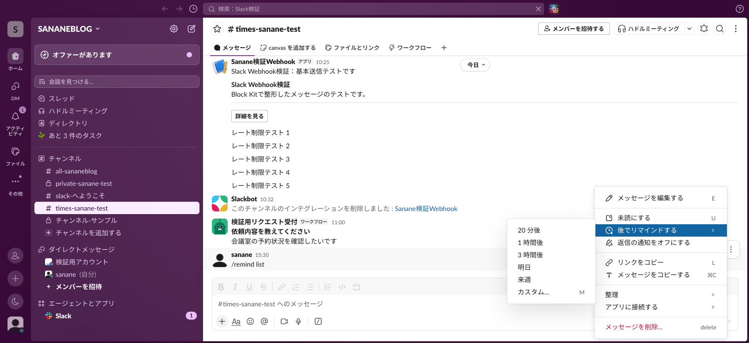749x343 pixels.
Task: Choose カスタム... reminder option
Action: [x=550, y=292]
